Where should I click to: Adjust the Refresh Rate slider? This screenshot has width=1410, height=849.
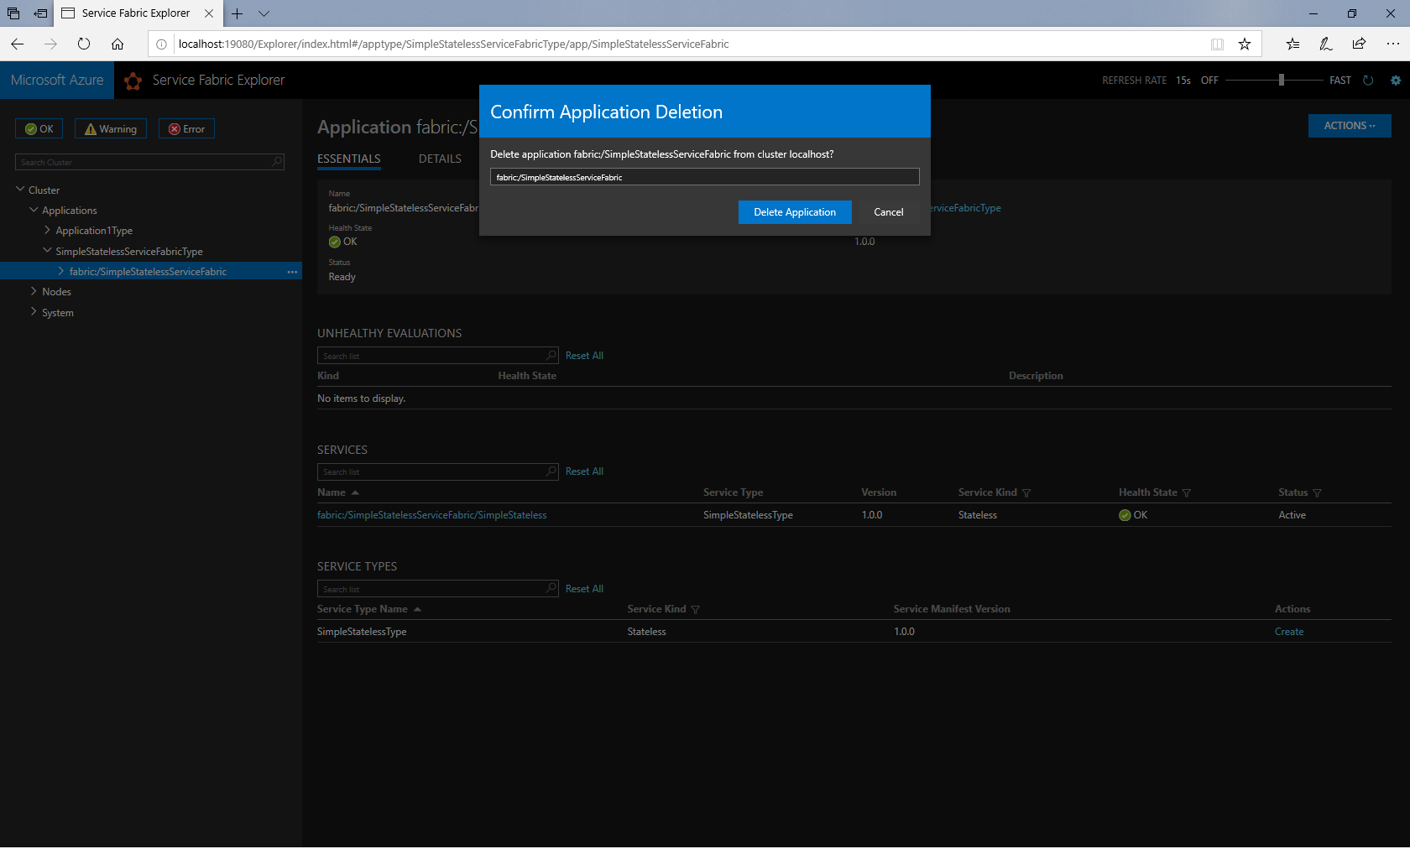1282,80
